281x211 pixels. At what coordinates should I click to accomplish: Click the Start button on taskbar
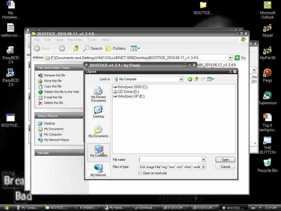[7, 208]
